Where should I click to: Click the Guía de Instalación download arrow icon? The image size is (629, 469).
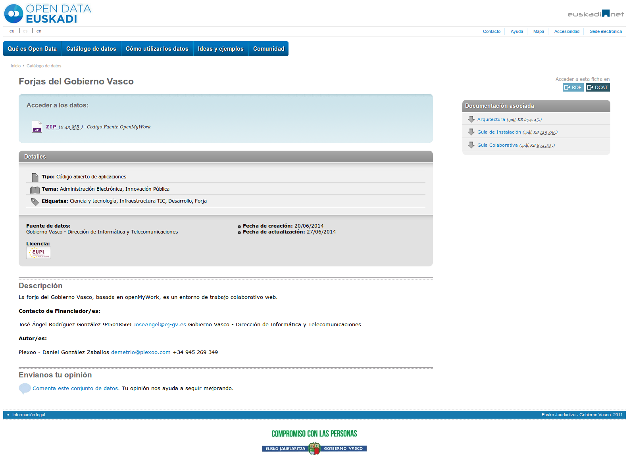point(471,132)
